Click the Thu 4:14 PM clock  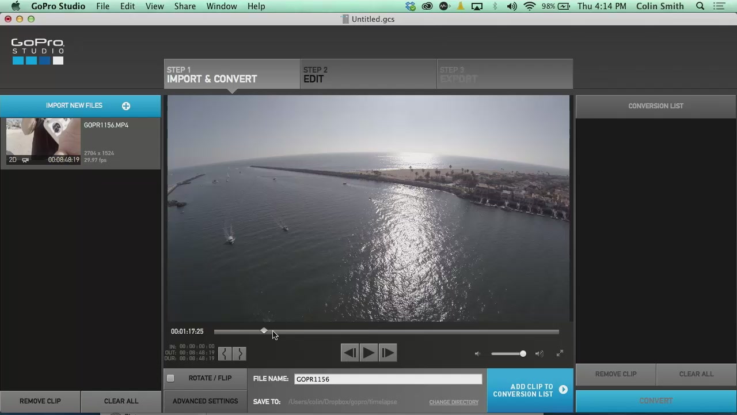point(602,6)
